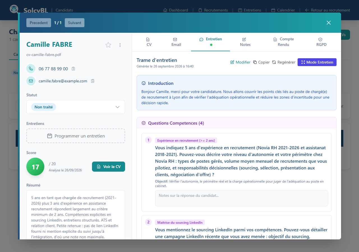359x252 pixels.
Task: Click Programmer un entretien
Action: pos(76,136)
